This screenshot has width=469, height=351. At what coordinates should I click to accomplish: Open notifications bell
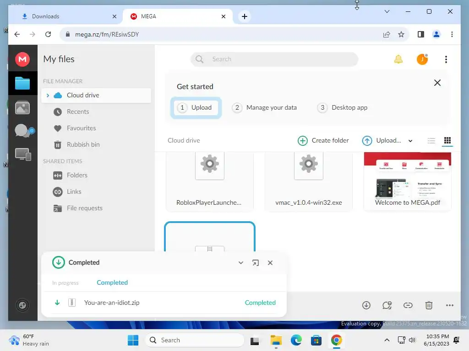(398, 59)
